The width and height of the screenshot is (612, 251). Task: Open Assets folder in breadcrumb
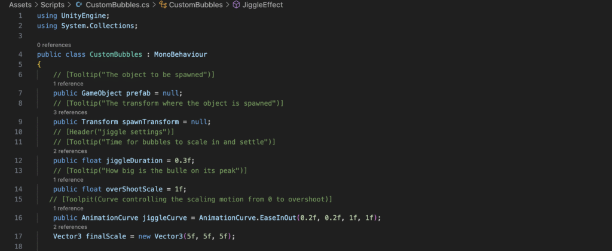(20, 5)
